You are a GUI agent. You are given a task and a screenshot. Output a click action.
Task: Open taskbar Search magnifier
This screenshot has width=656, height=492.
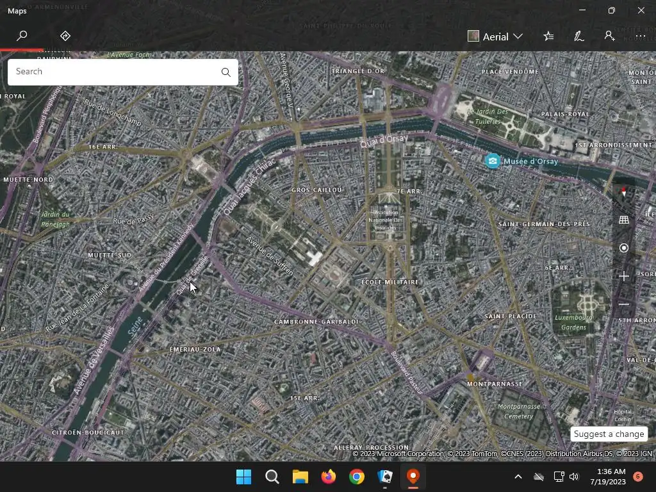click(x=272, y=477)
